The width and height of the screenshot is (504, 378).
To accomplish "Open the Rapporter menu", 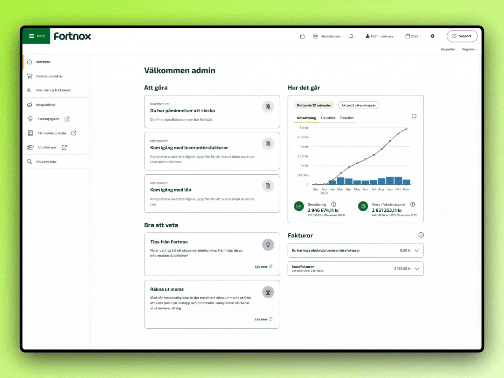I will (448, 49).
